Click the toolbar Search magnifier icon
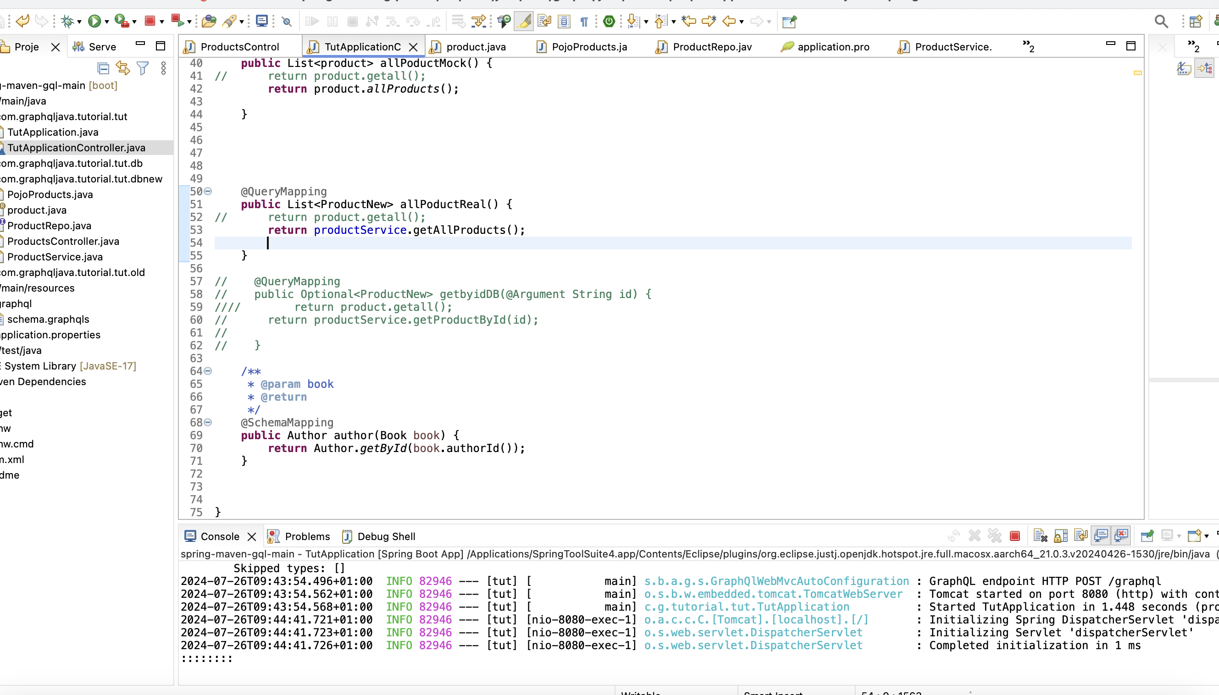The height and width of the screenshot is (695, 1219). (x=1161, y=22)
